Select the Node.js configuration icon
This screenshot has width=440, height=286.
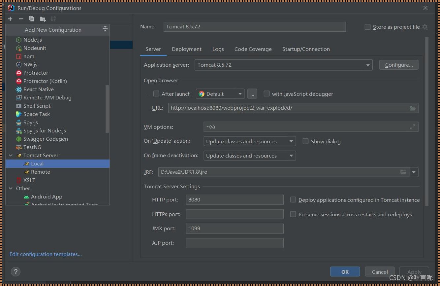(19, 40)
